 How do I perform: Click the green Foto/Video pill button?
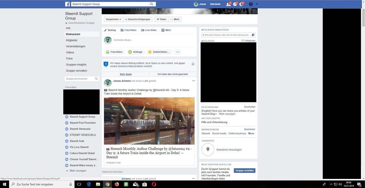(x=114, y=52)
